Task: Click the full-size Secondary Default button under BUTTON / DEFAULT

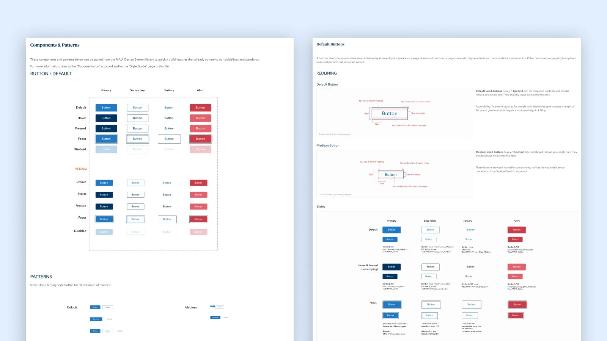Action: click(138, 108)
